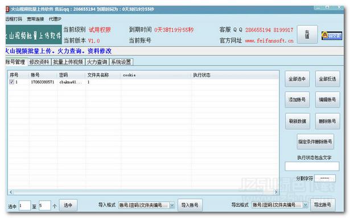This screenshot has height=218, width=350.
Task: Click the QQ contact badge icon
Action: pos(332,35)
